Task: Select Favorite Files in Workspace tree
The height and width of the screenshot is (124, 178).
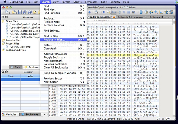Action: (x=13, y=40)
